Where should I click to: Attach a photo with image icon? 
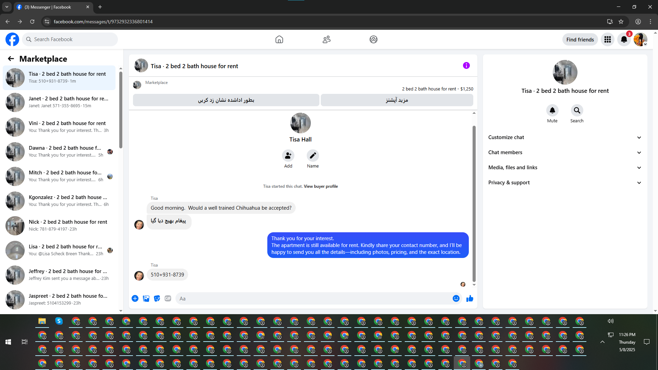point(146,298)
